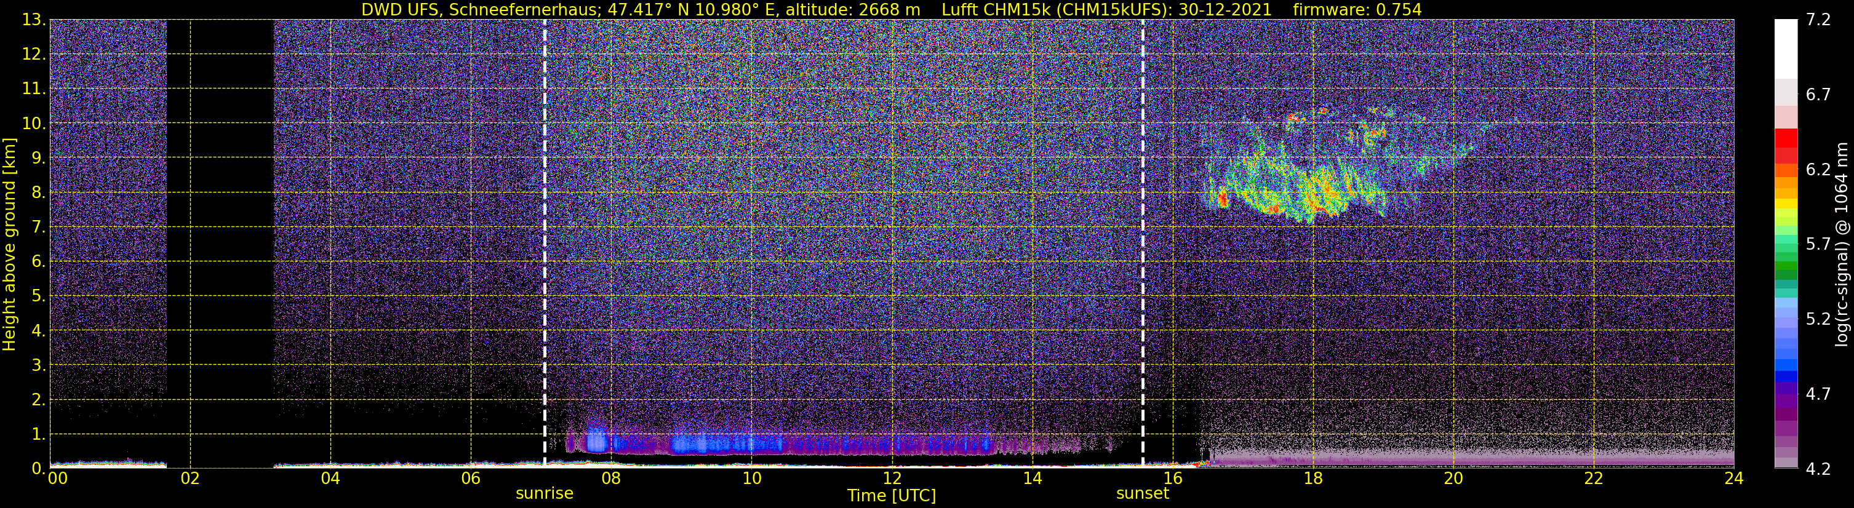
Task: Click the 'firmware: 0.754' text in title
Action: 1357,10
